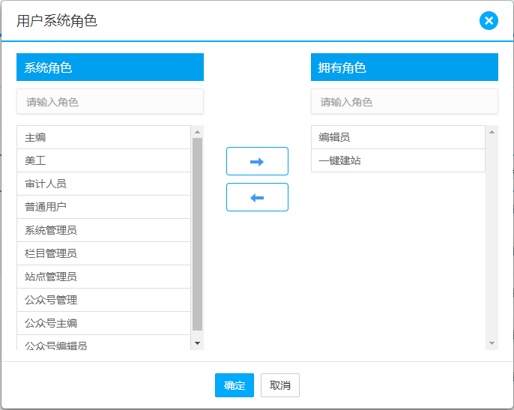The image size is (514, 410).
Task: Click the right arrow to assign role
Action: (x=257, y=161)
